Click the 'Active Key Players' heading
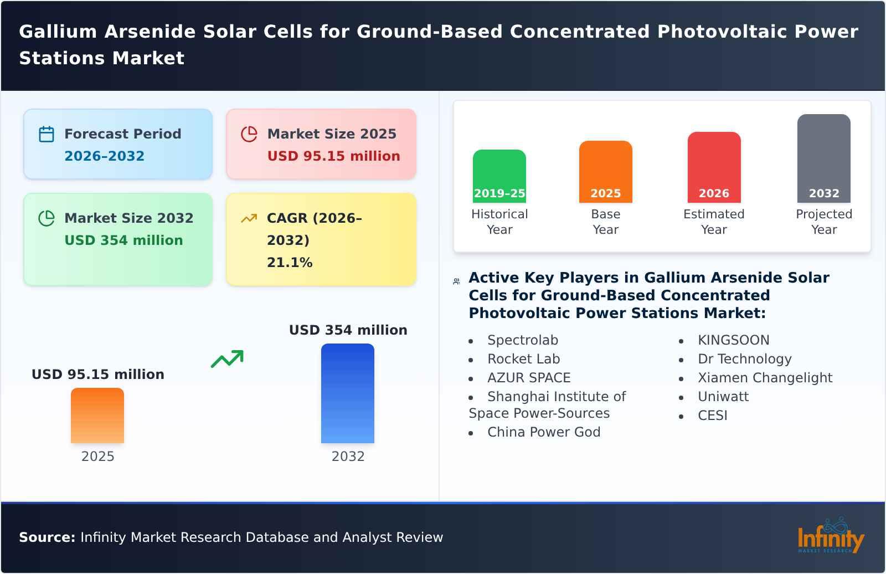This screenshot has height=574, width=886. pyautogui.click(x=649, y=295)
